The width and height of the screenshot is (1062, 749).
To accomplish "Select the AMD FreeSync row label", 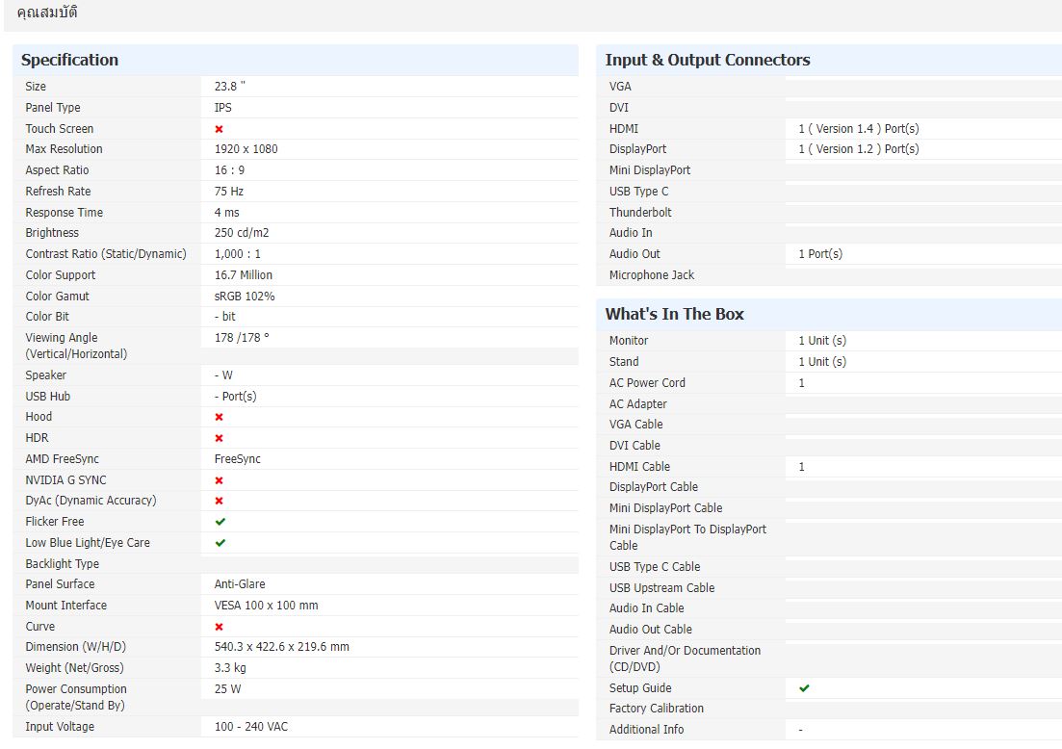I will pos(62,459).
